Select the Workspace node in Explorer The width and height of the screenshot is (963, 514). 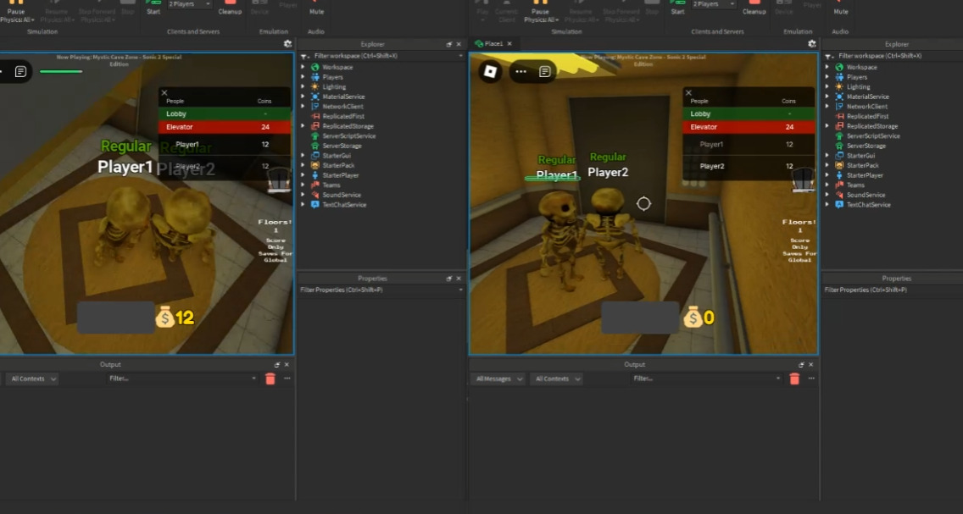[x=337, y=67]
